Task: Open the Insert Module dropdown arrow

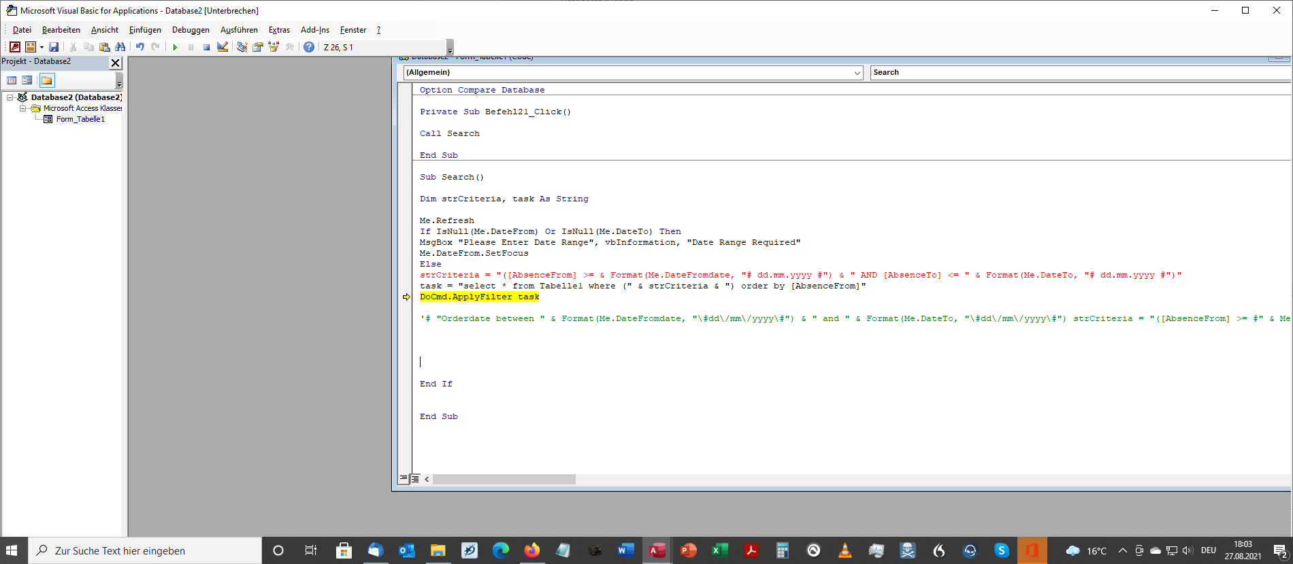Action: point(42,47)
